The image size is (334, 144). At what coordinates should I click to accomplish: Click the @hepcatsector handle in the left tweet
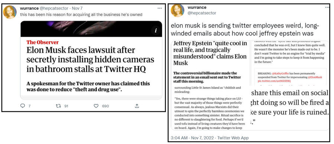pyautogui.click(x=54, y=8)
